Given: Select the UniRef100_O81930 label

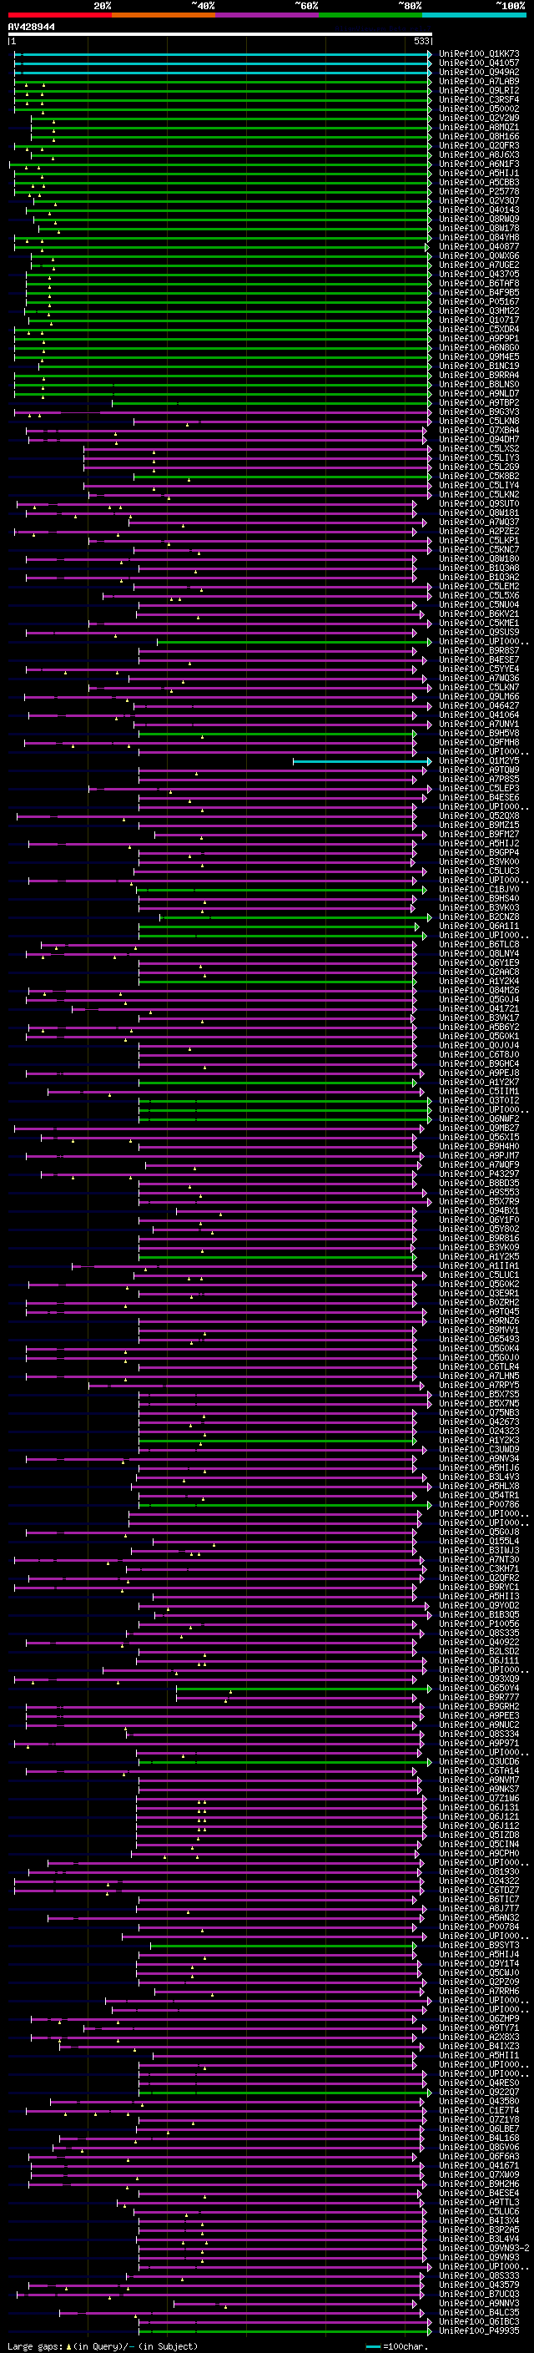Looking at the screenshot, I should point(479,1871).
